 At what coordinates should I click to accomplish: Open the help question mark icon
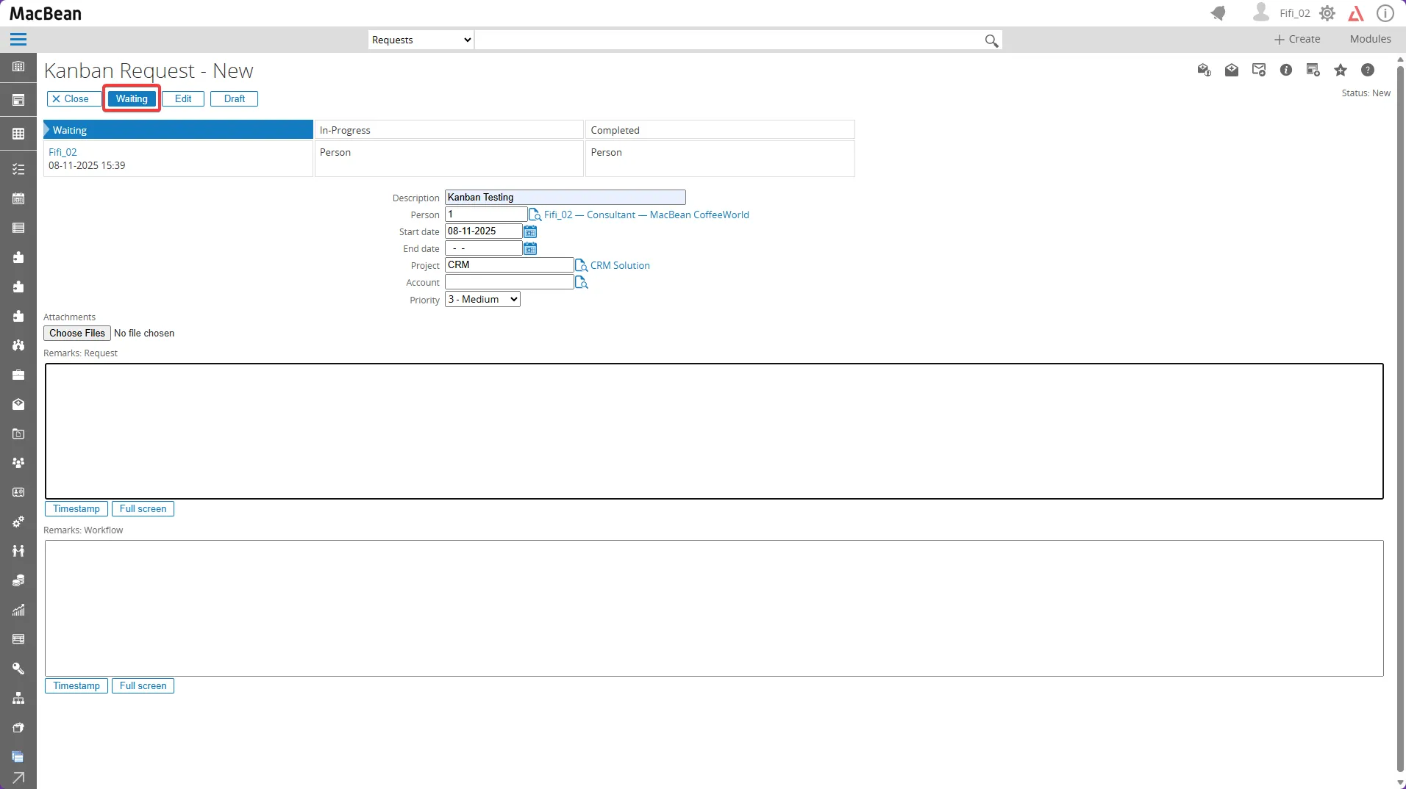point(1367,70)
